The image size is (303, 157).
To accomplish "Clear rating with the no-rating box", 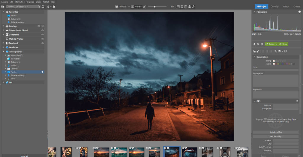I will tap(274, 61).
